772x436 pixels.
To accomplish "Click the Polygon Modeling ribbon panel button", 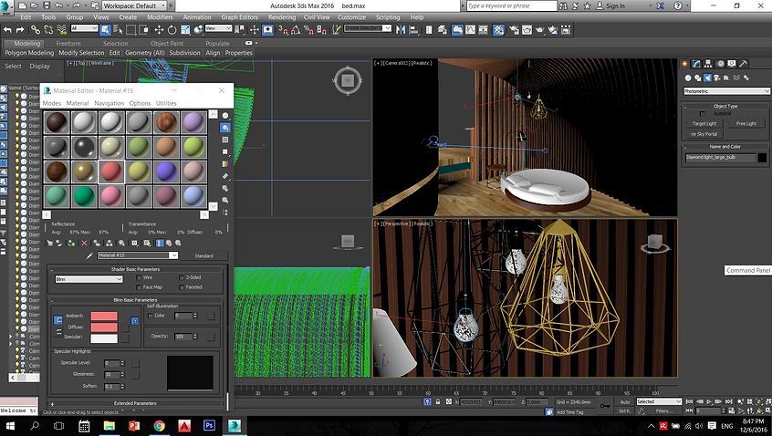I will tap(29, 53).
